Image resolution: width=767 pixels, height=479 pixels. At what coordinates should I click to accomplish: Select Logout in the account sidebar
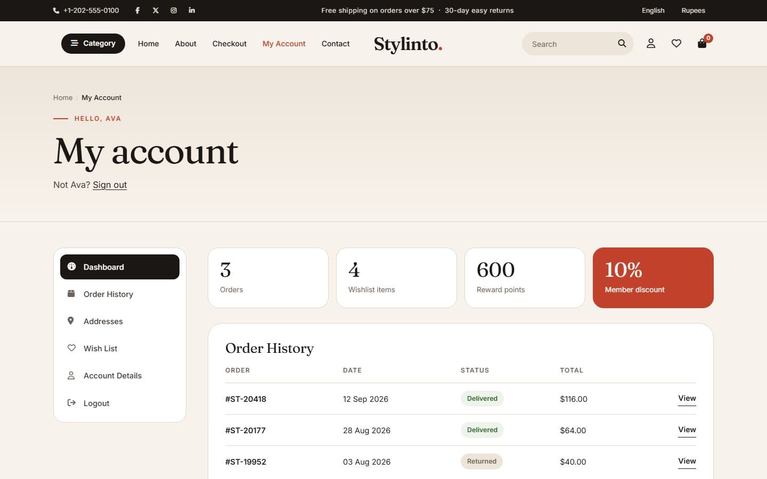coord(120,403)
